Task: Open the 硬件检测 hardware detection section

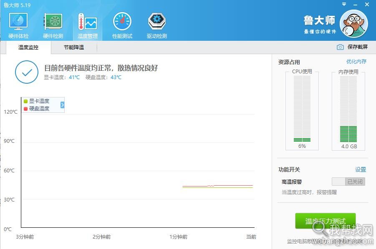Action: coord(53,25)
